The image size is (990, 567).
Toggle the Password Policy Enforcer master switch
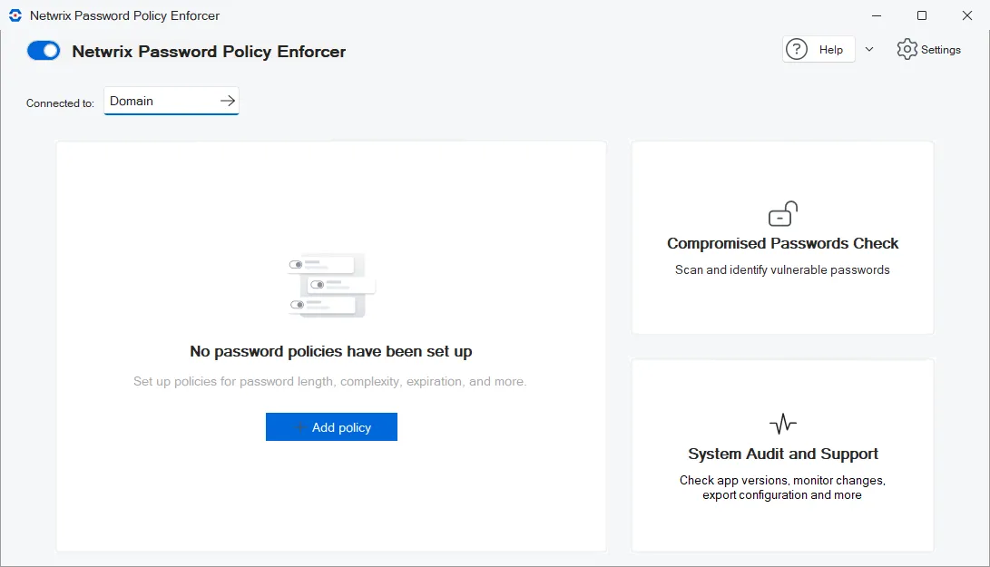[x=44, y=51]
